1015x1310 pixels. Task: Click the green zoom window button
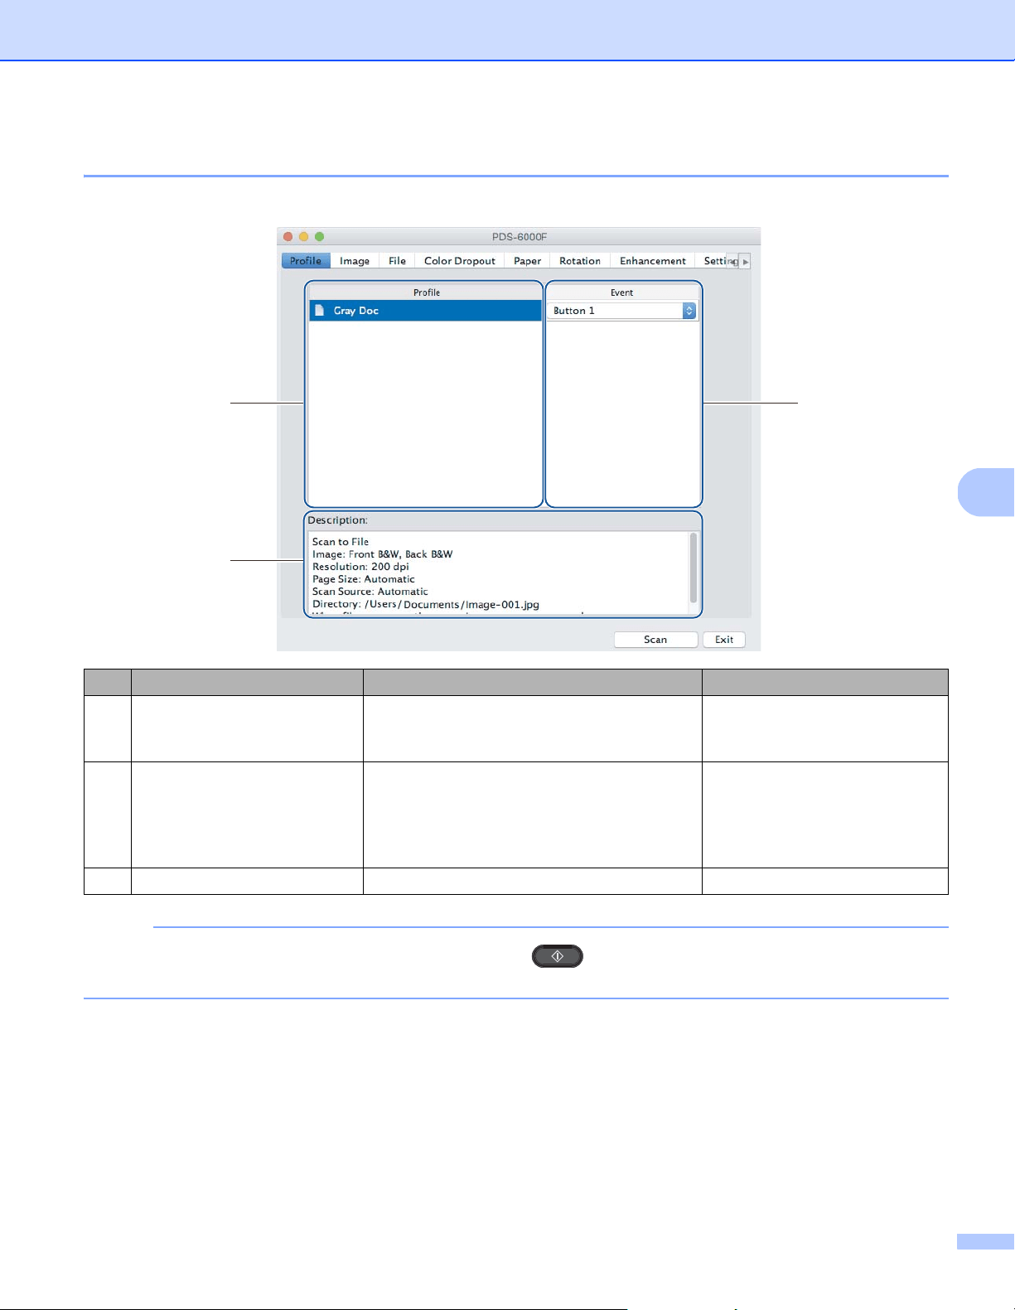point(320,237)
